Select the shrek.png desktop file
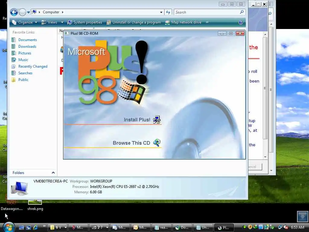Screen dimensions: 309x232 click(35, 205)
